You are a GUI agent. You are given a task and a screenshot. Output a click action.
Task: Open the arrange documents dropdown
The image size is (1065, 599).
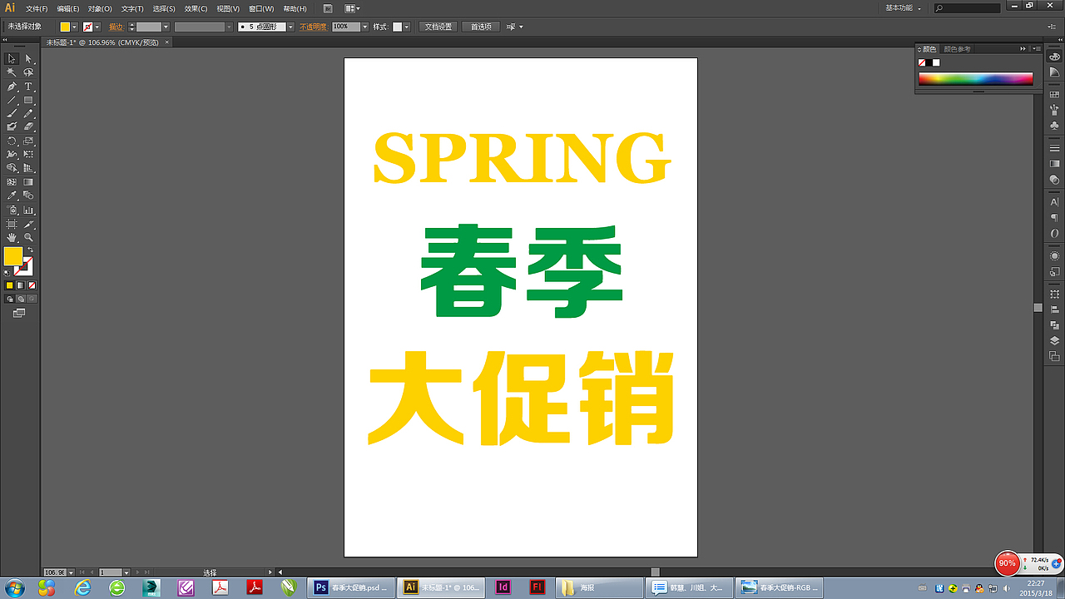352,8
